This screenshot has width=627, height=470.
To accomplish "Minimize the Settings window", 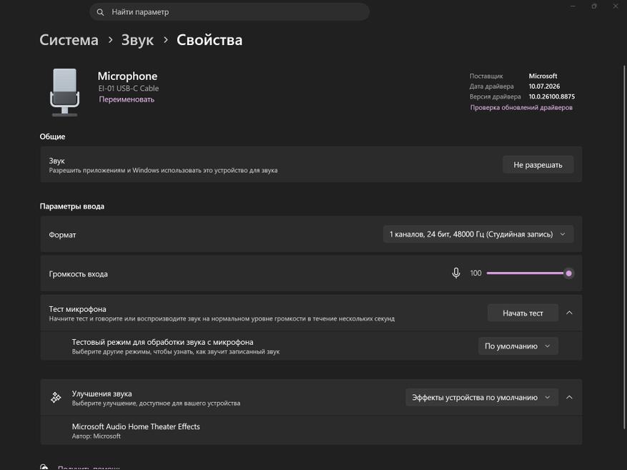I will pos(573,6).
